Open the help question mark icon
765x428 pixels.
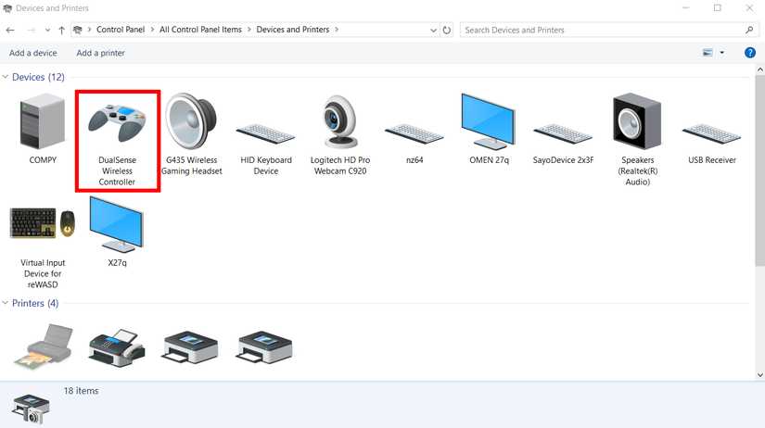click(x=750, y=53)
